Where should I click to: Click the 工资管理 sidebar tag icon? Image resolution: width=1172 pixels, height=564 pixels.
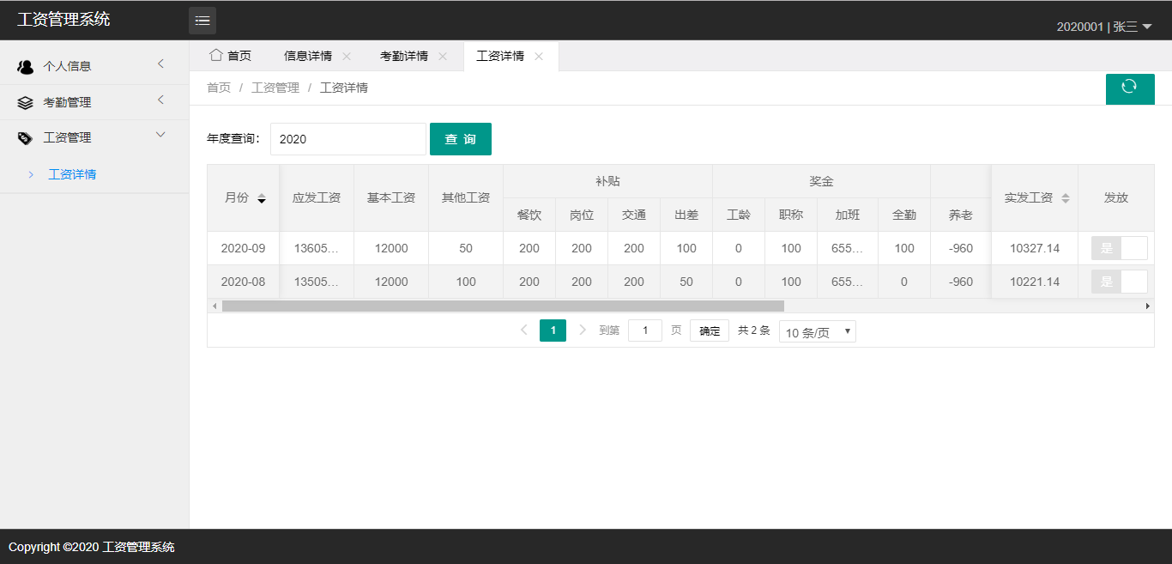click(x=25, y=136)
